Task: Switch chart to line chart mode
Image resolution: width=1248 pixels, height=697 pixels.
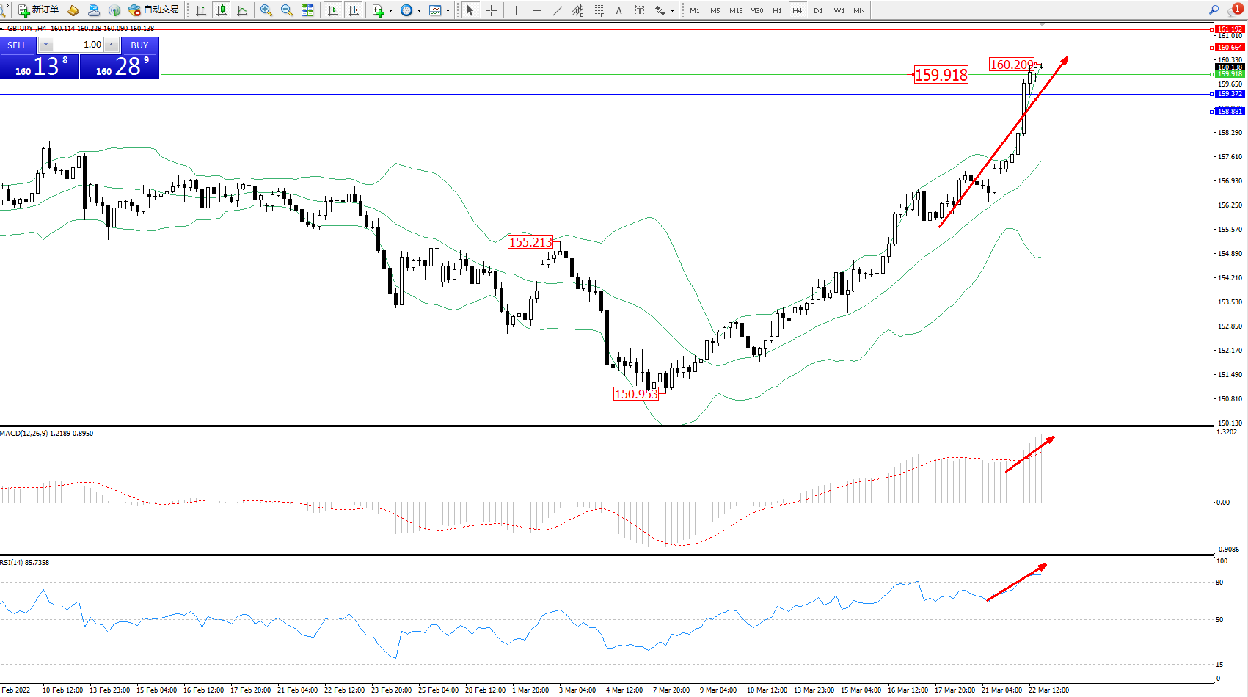Action: 242,10
